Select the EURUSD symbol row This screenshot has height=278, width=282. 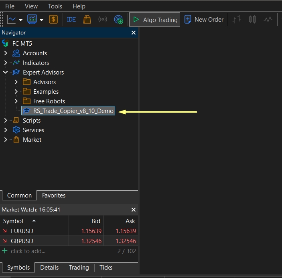coord(69,231)
